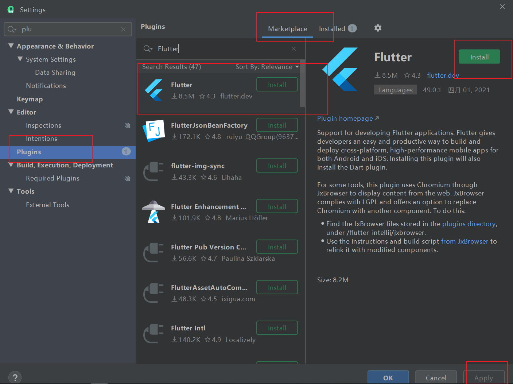Select Intentions under Editor
This screenshot has width=513, height=384.
pos(42,139)
